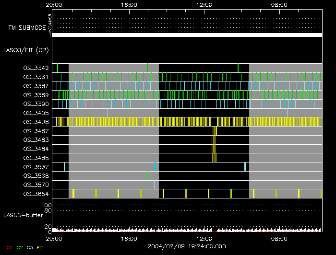Click the yellow marker cluster in OS_3482 row
The width and height of the screenshot is (336, 255).
click(215, 131)
